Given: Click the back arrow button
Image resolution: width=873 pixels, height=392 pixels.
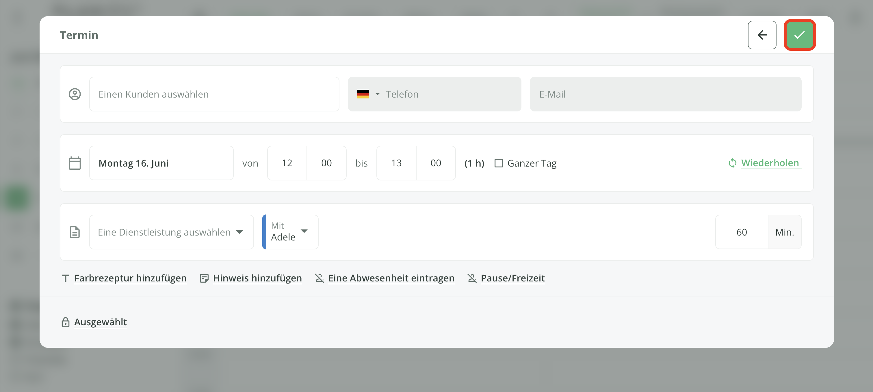Looking at the screenshot, I should 762,35.
